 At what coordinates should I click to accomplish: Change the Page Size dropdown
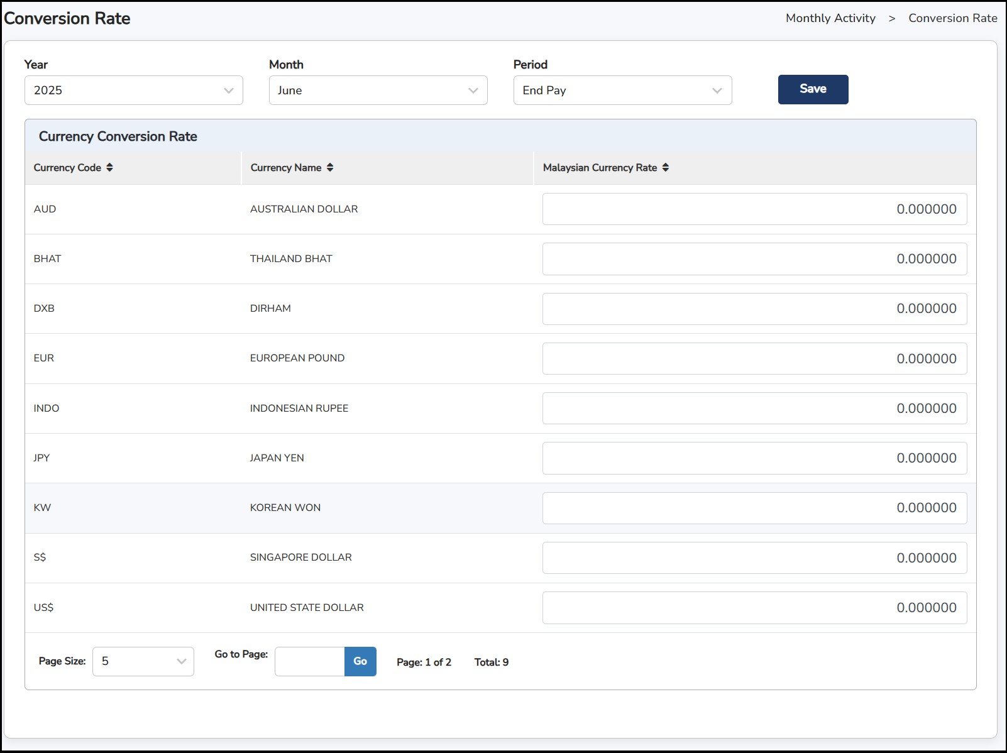click(x=143, y=661)
